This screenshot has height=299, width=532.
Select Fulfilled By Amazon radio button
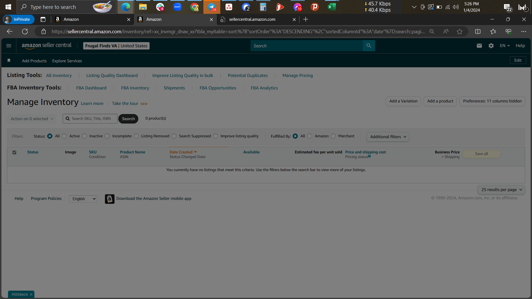click(310, 136)
